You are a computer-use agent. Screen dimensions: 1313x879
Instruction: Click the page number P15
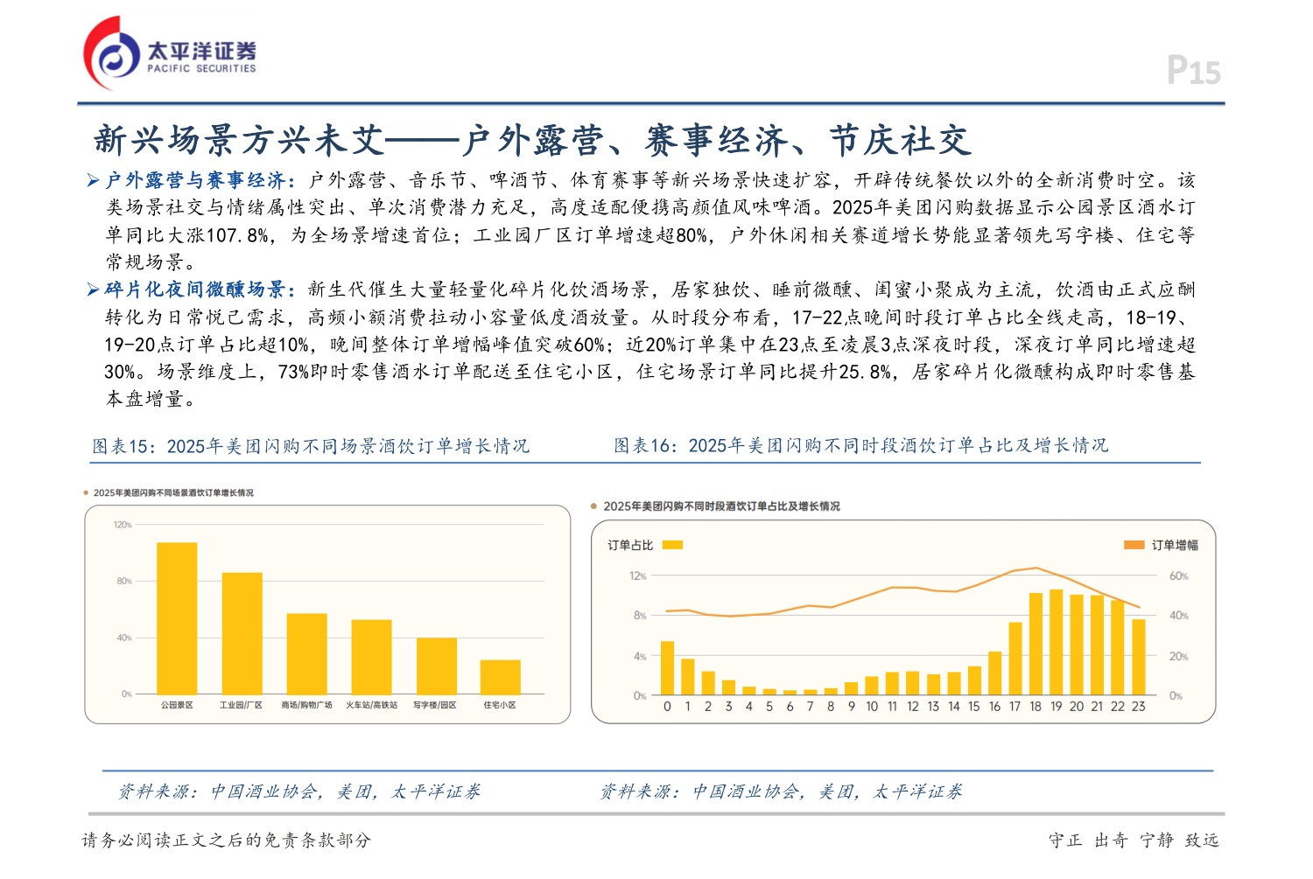(x=1194, y=70)
